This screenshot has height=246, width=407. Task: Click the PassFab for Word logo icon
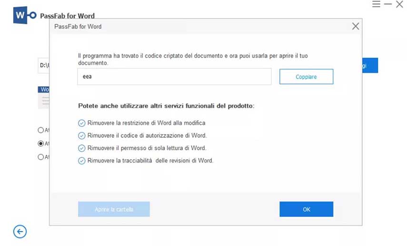25,16
